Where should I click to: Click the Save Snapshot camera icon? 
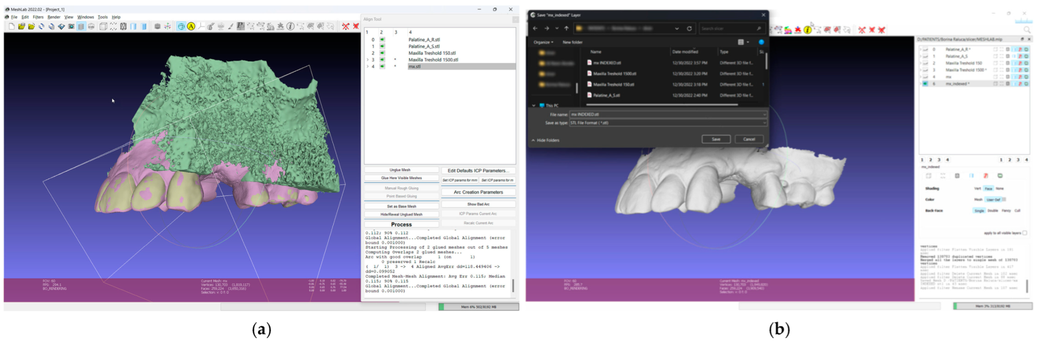pos(71,27)
